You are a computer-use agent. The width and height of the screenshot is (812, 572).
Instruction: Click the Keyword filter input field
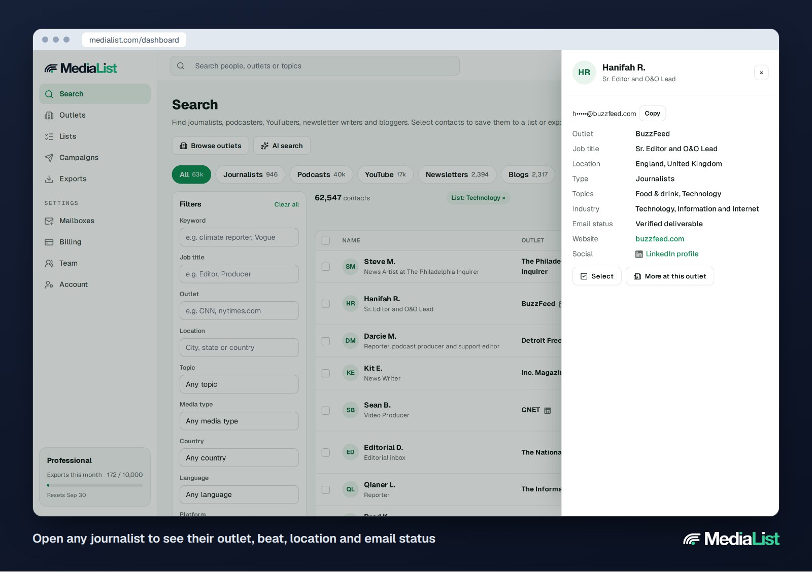[239, 237]
